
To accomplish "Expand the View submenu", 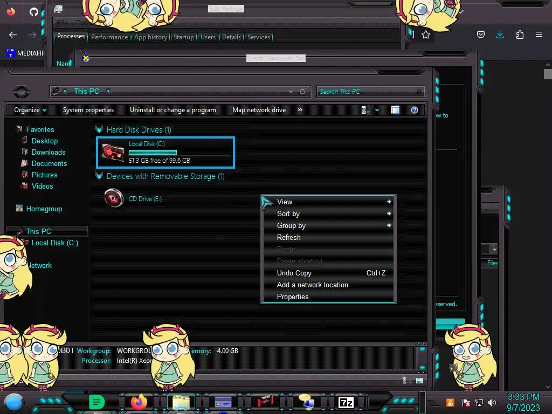I will point(328,202).
